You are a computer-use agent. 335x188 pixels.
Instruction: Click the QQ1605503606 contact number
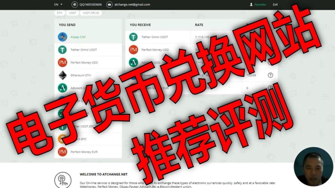(91, 4)
